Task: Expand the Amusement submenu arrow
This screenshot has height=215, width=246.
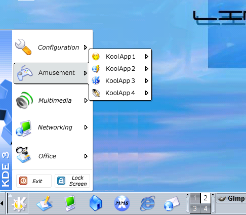Action: tap(86, 73)
